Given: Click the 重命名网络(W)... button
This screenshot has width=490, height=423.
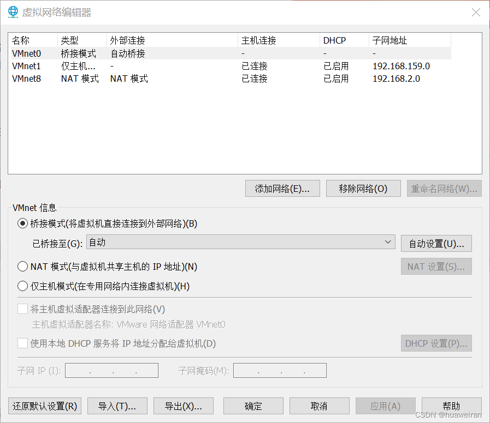Looking at the screenshot, I should [444, 189].
